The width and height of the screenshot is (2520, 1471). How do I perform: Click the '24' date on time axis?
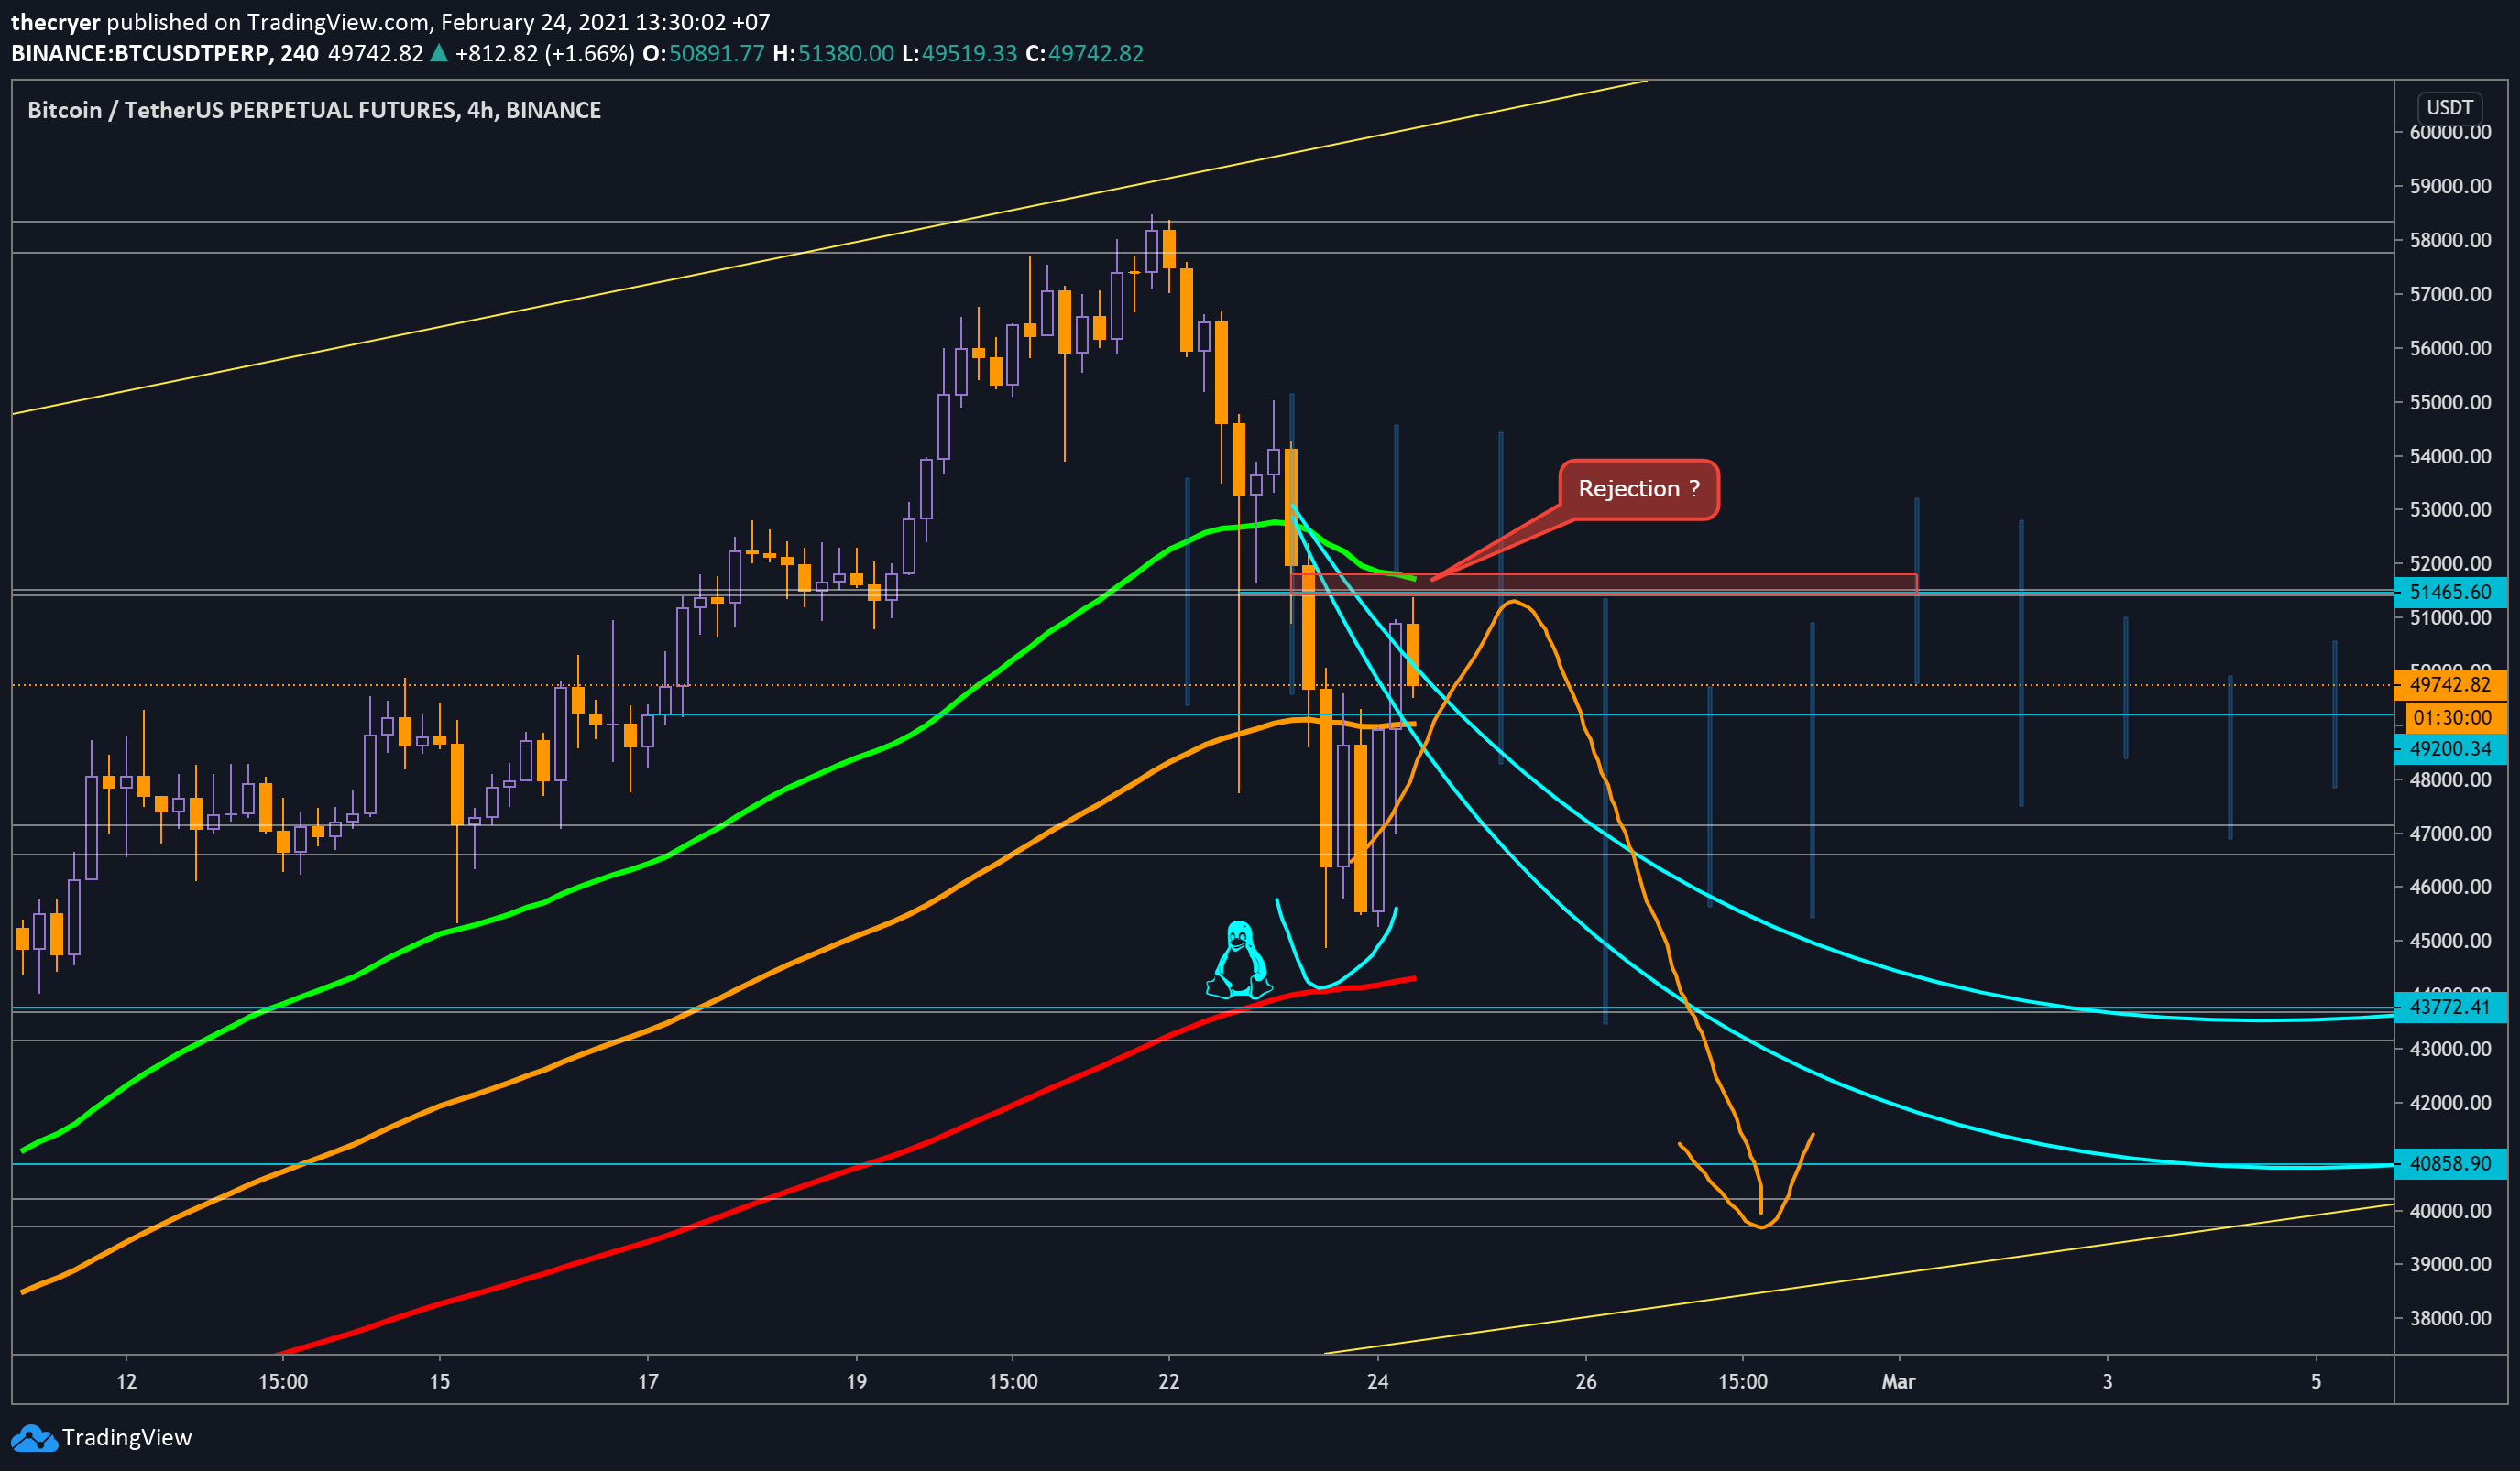pos(1378,1381)
